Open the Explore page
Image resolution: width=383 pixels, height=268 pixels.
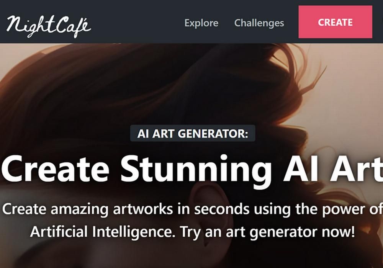tap(201, 23)
